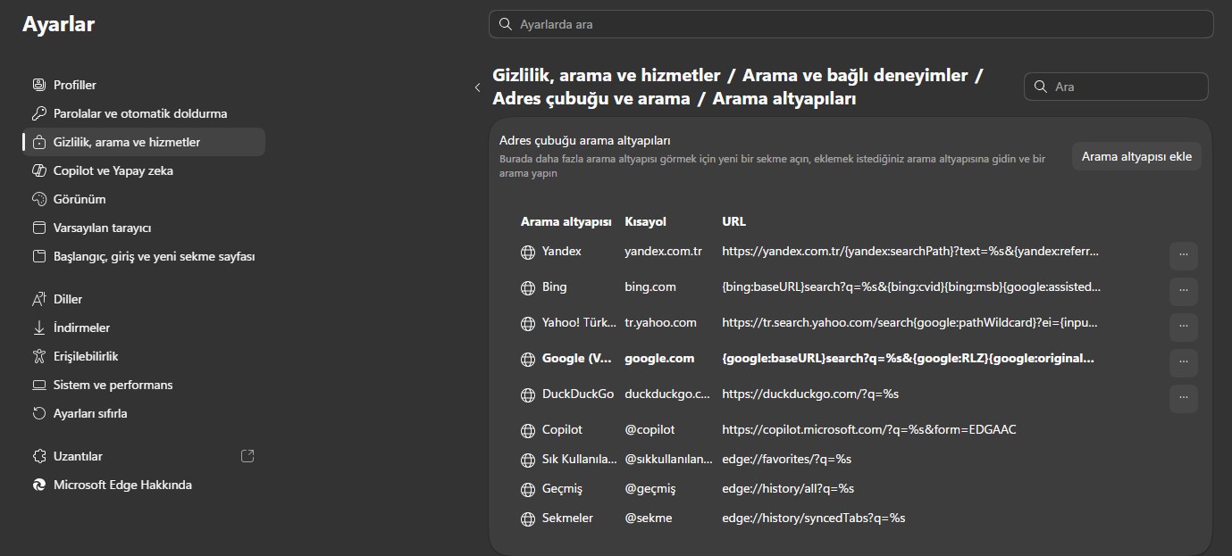Focus the Ara search engines filter field

[1116, 87]
